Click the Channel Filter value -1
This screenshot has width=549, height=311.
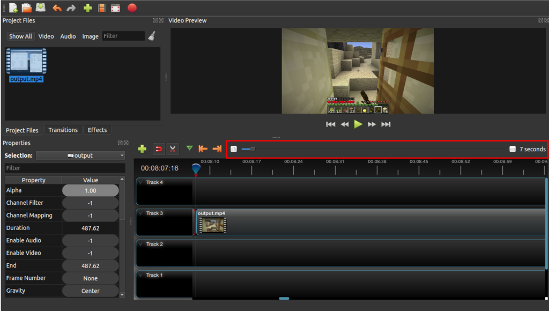(90, 203)
